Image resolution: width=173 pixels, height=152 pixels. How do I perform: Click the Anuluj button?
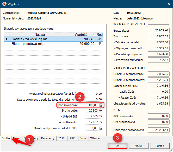point(138,146)
